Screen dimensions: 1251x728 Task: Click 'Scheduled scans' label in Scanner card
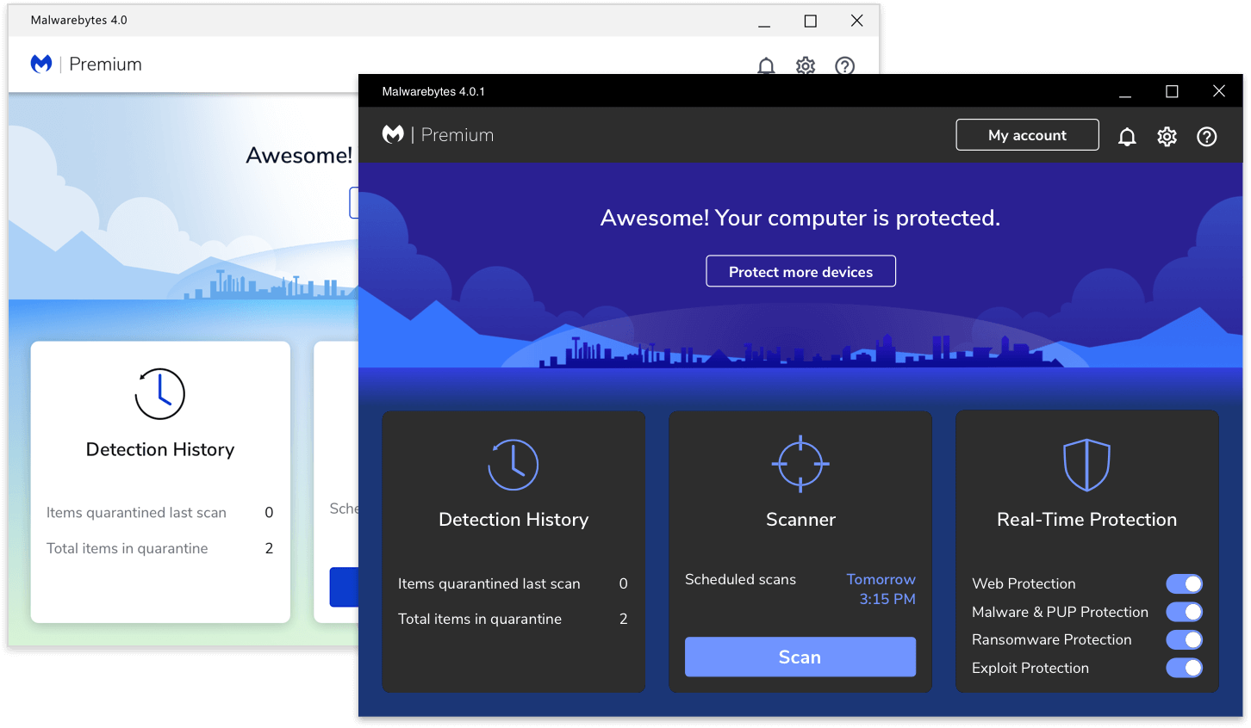tap(740, 579)
